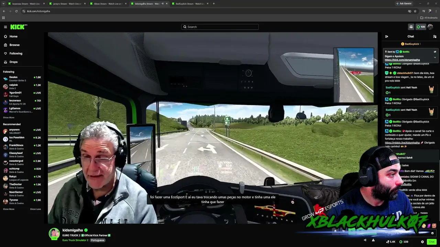
Task: Open the kick.com/donamigalha pinned link
Action: (x=402, y=60)
